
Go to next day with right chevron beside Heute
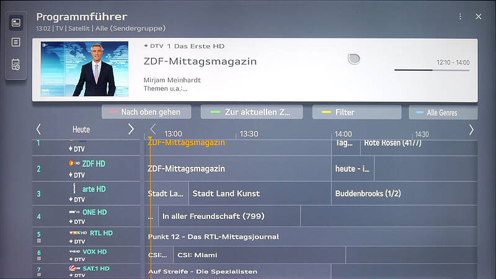[131, 129]
